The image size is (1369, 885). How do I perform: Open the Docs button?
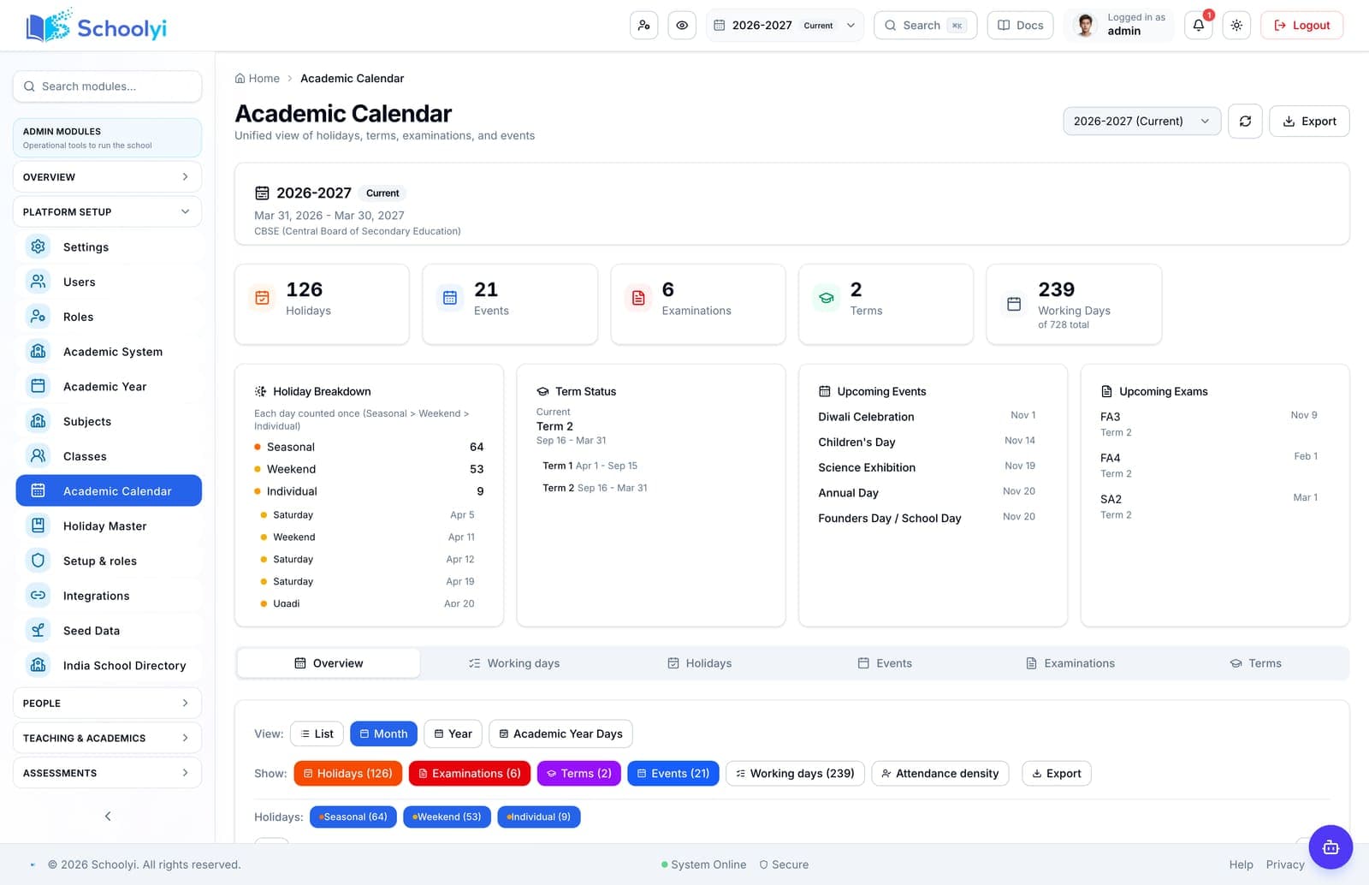tap(1020, 26)
